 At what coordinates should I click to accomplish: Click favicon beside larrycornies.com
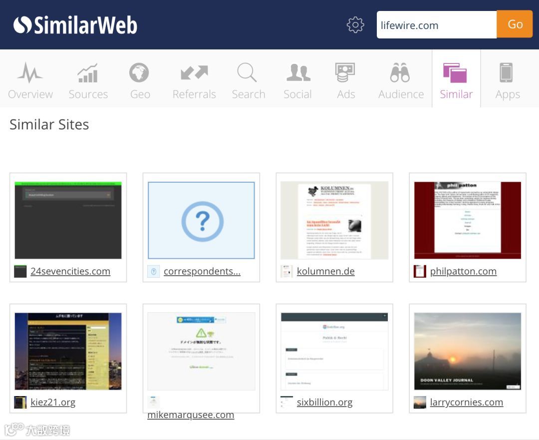coord(420,402)
